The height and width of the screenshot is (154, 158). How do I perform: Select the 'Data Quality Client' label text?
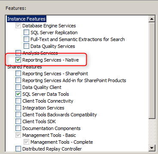pos(42,87)
